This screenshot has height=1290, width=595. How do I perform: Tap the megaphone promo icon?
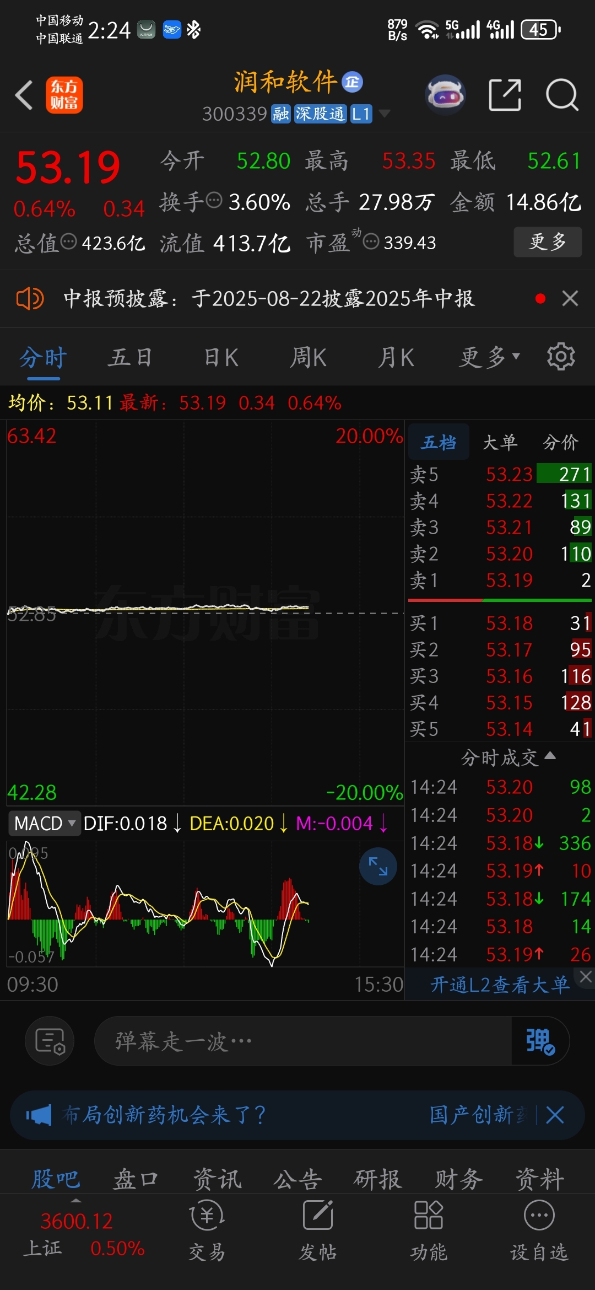(39, 1115)
